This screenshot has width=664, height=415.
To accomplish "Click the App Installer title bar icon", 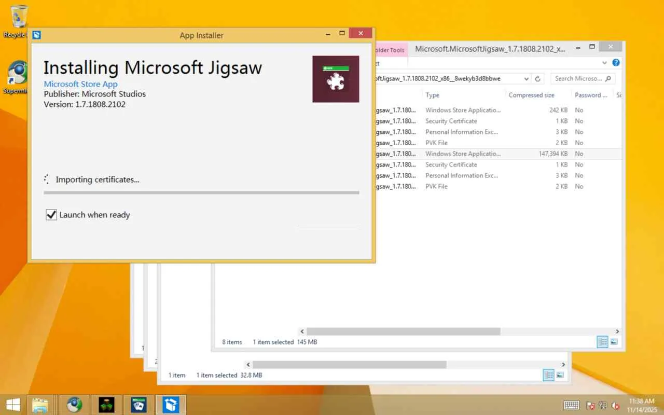I will [x=36, y=35].
